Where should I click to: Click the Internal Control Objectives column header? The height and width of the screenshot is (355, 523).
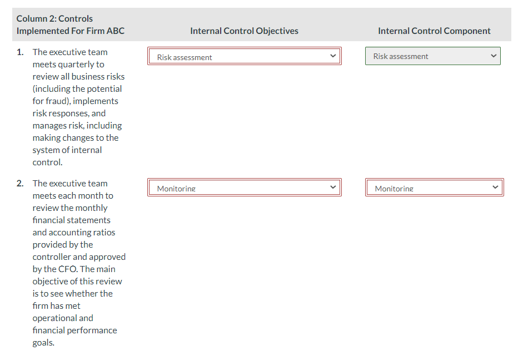click(244, 31)
